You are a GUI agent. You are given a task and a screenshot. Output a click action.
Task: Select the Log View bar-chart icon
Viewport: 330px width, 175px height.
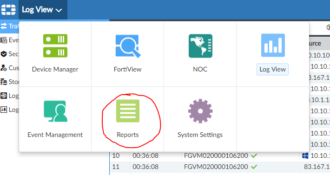pyautogui.click(x=273, y=45)
